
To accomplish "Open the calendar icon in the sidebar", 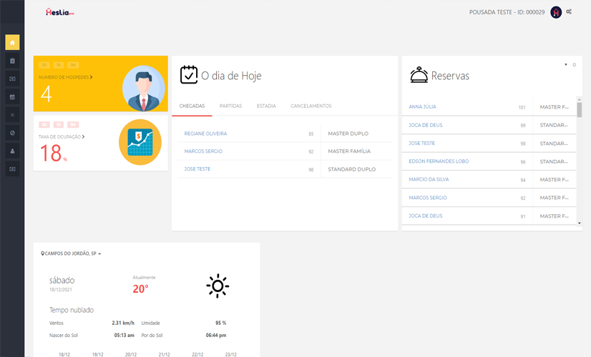I will point(12,96).
